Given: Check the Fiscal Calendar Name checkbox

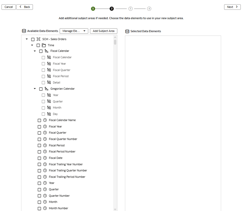Looking at the screenshot, I should pos(39,120).
